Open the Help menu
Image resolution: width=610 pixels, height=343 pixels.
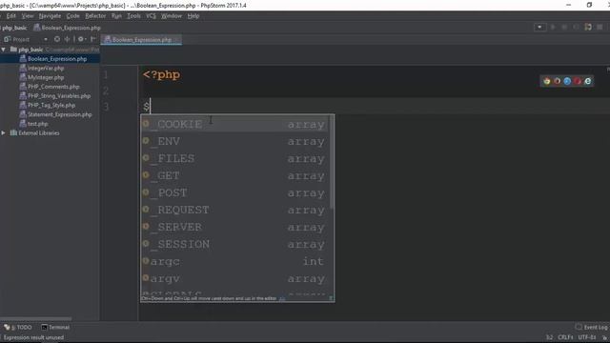pos(193,16)
